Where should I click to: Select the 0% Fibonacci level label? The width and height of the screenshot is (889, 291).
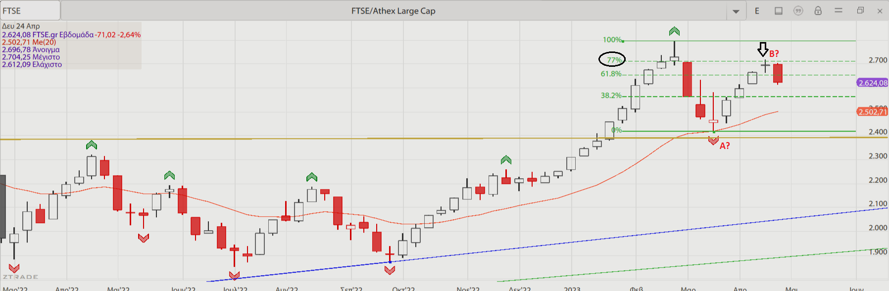617,130
